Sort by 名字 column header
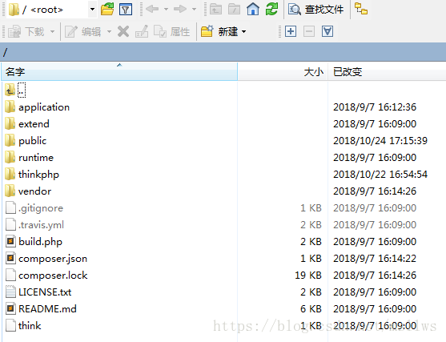This screenshot has width=446, height=342. (x=119, y=72)
